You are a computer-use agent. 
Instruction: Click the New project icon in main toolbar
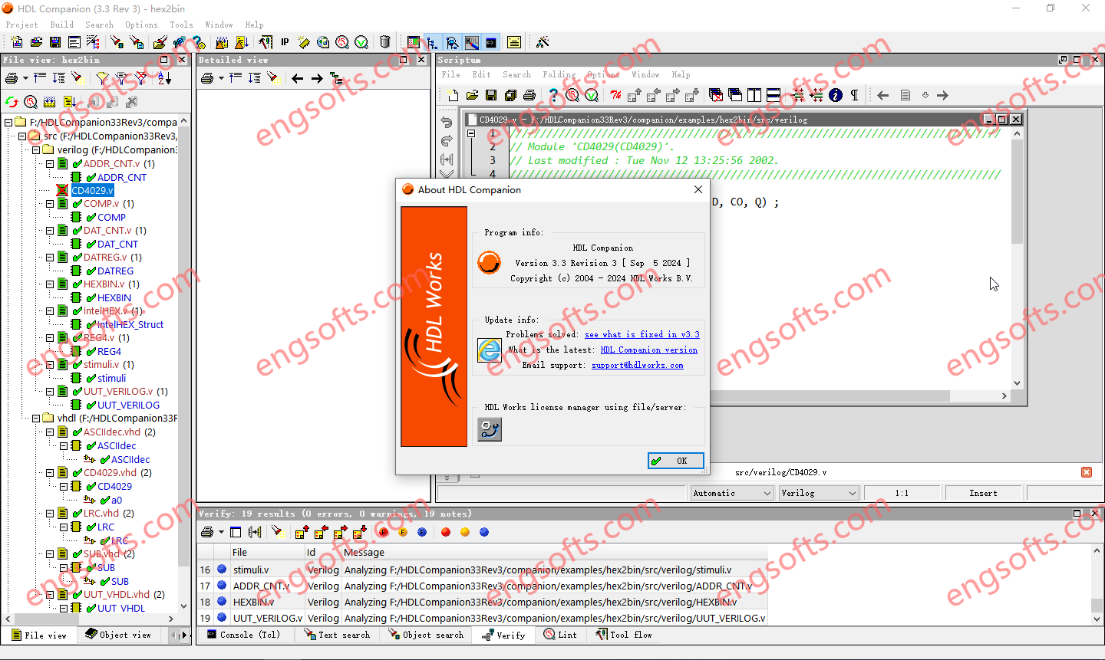tap(17, 42)
